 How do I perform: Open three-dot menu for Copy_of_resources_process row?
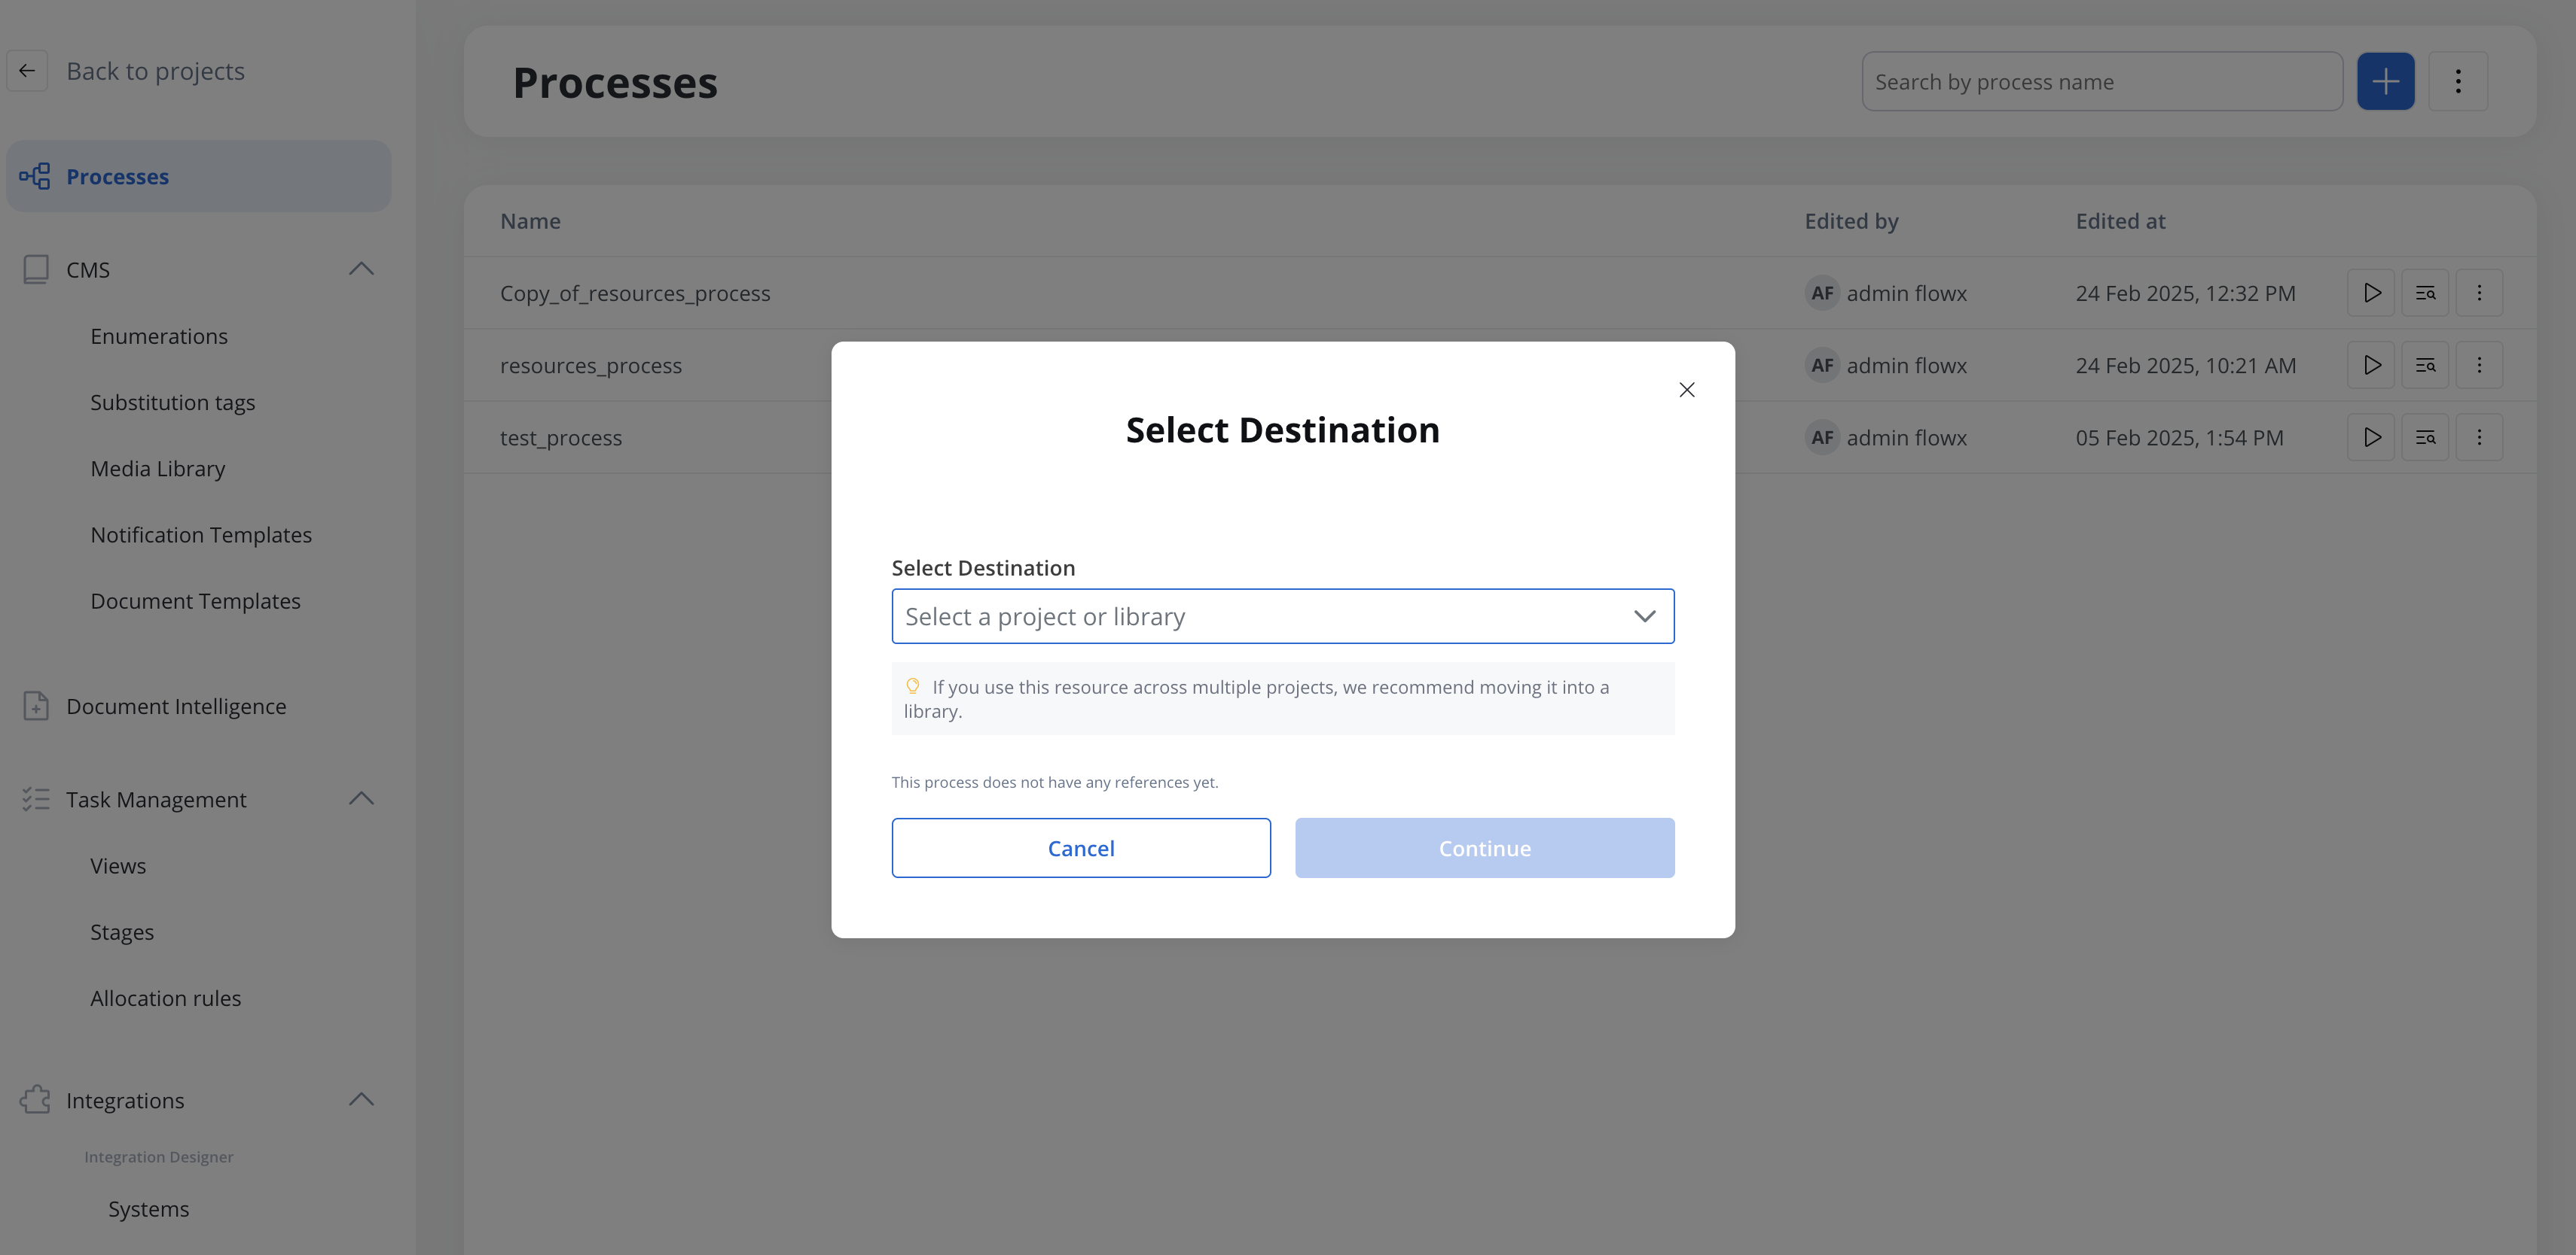(x=2479, y=293)
